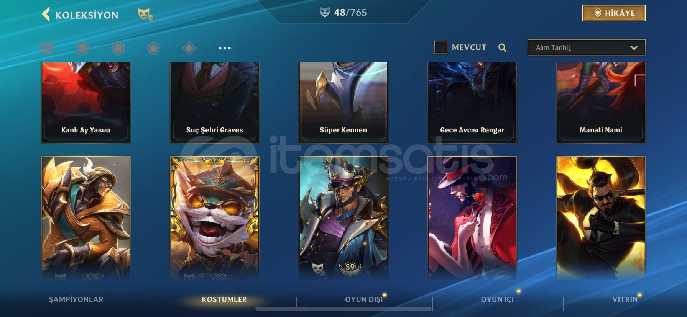Tap the Hikâye button
The height and width of the screenshot is (317, 687).
click(x=614, y=13)
